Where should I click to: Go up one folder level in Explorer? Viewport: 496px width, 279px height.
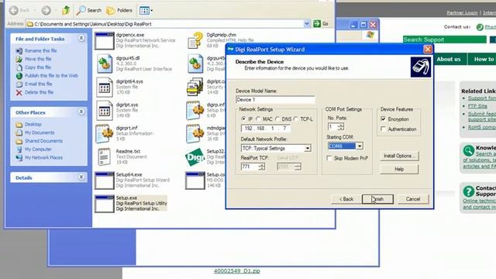pos(66,10)
